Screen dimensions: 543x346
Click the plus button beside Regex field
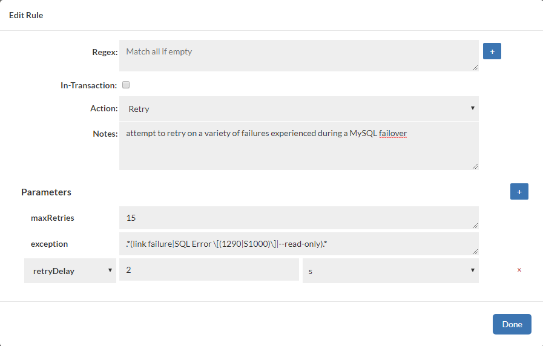[x=492, y=52]
